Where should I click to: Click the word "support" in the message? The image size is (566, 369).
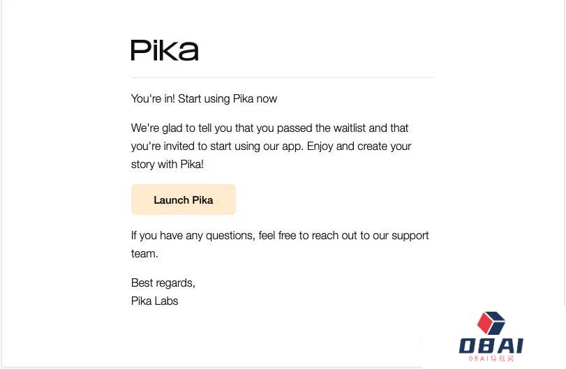click(410, 235)
